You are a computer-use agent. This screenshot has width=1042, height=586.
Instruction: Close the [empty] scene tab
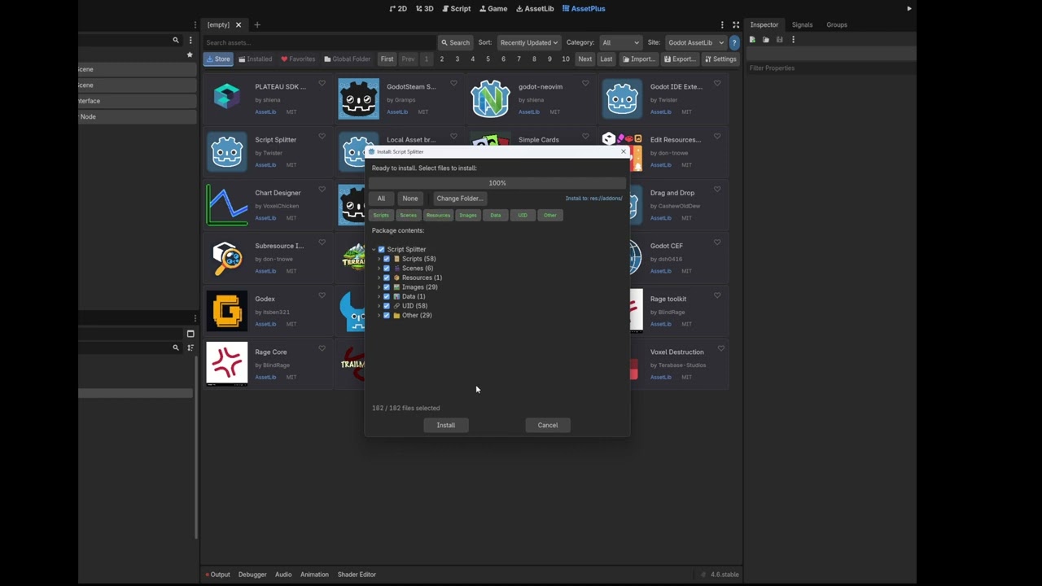point(239,24)
